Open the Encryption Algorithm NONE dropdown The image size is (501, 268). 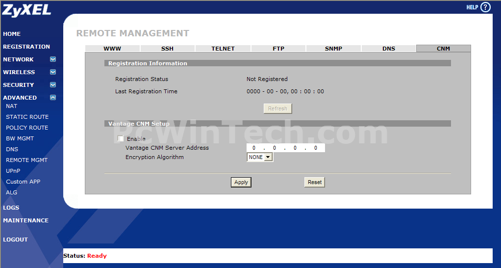260,157
